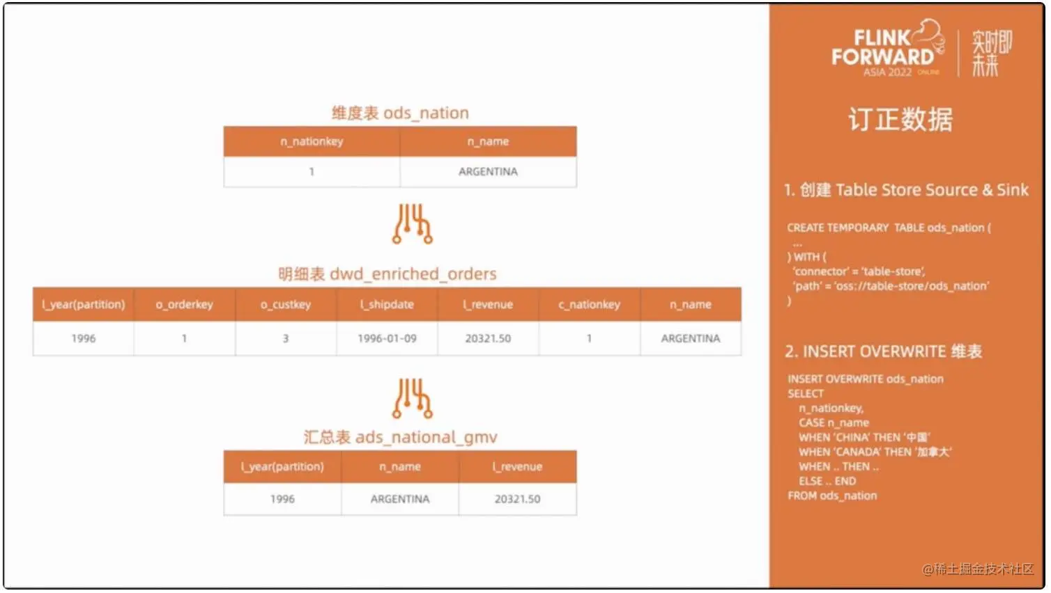1051x593 pixels.
Task: Click the '明细表 dwd_enriched_orders' table title
Action: (388, 274)
